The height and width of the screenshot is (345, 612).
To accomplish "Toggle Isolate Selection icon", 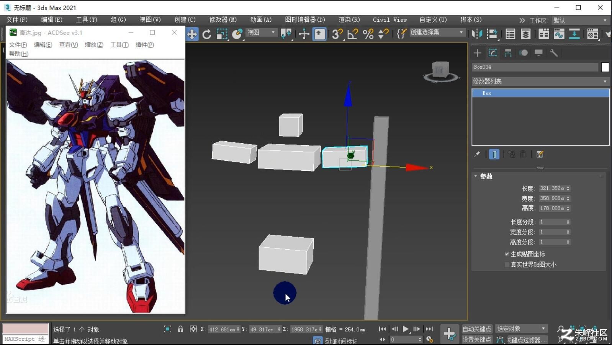I will click(x=167, y=329).
